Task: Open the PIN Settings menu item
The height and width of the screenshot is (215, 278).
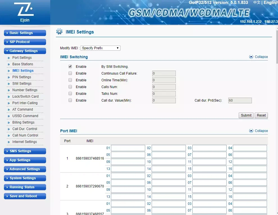Action: pyautogui.click(x=22, y=77)
